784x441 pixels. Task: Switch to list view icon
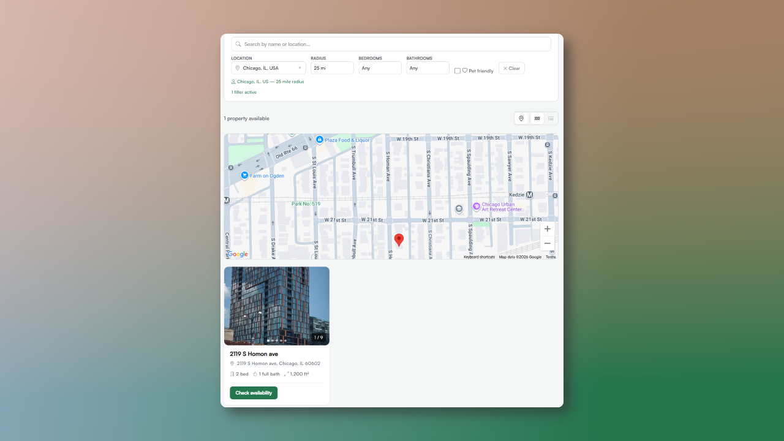[551, 119]
